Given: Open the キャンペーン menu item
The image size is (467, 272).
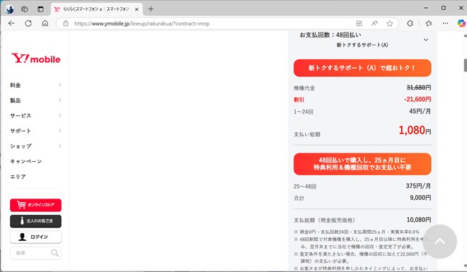Looking at the screenshot, I should click(26, 161).
